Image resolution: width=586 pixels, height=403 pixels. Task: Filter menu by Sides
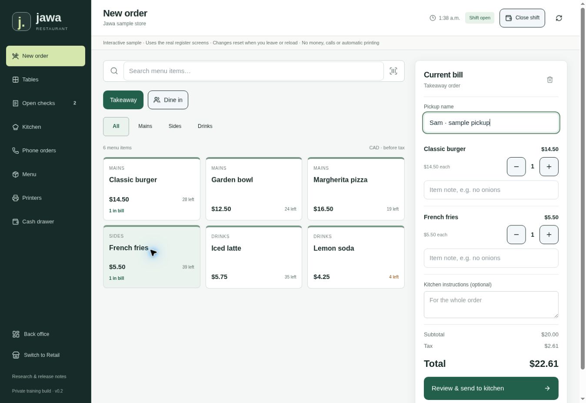coord(175,126)
